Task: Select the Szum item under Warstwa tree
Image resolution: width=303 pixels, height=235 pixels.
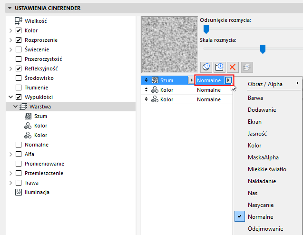Action: click(40, 116)
